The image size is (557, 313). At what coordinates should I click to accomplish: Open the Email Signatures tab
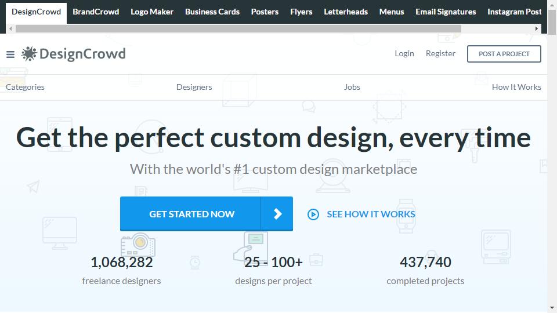pos(446,12)
